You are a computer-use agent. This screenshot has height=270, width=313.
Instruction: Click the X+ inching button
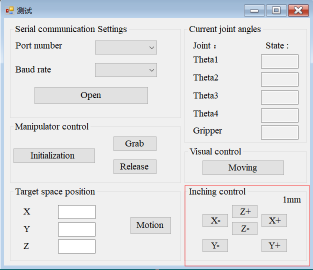[274, 220]
